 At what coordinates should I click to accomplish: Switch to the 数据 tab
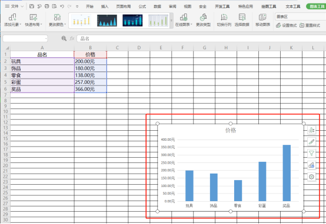157,6
